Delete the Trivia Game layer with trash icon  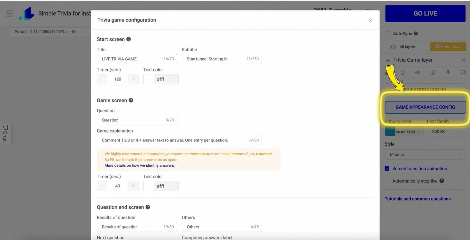403,73
